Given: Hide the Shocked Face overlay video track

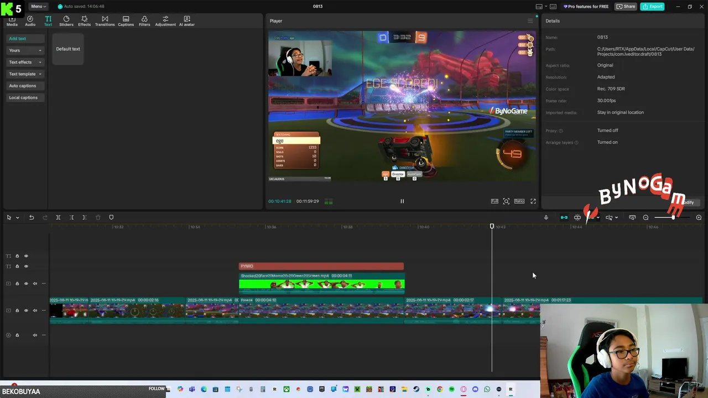Looking at the screenshot, I should 26,284.
